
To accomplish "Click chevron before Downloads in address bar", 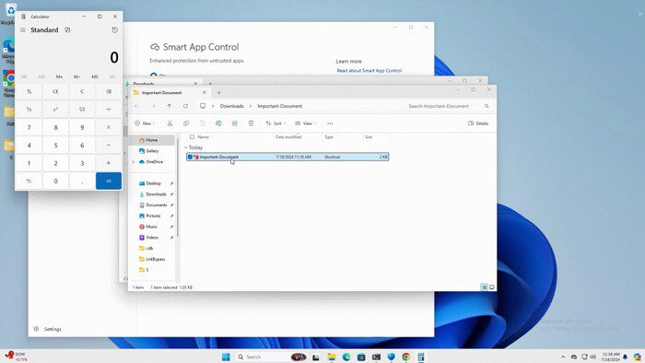I will (213, 106).
